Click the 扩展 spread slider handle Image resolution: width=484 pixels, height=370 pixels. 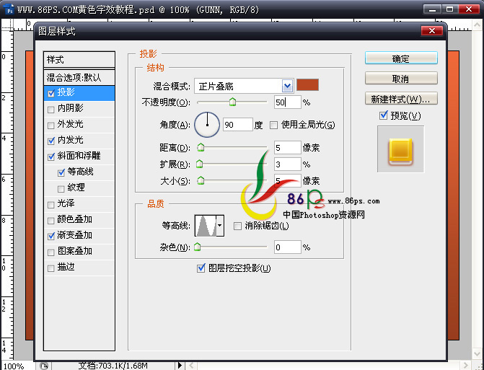[200, 164]
